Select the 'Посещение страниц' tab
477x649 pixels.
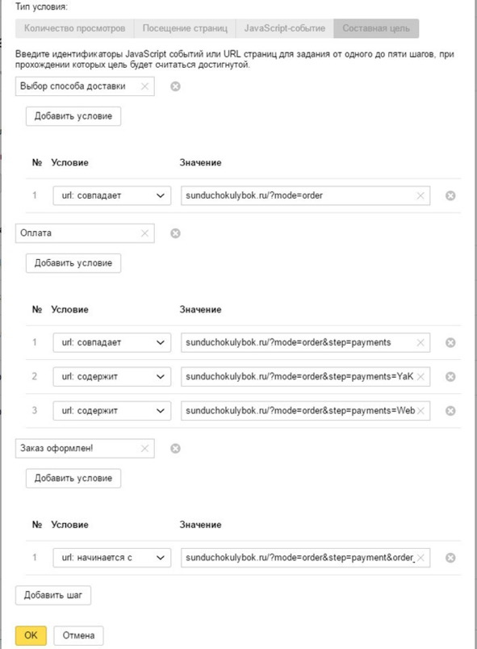[x=185, y=28]
